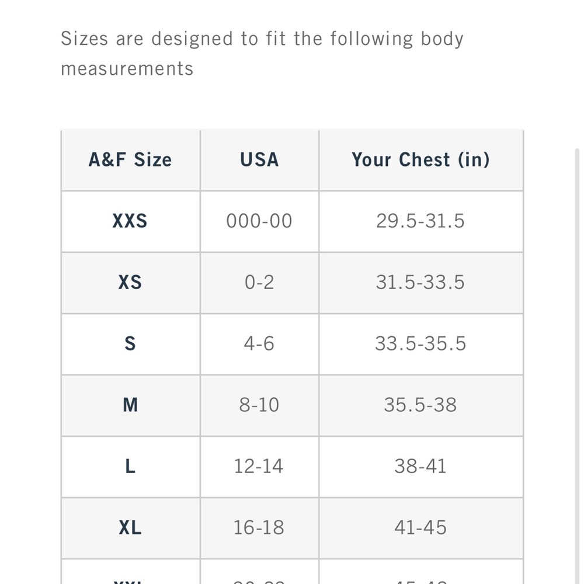Select the XXS size cell
The image size is (584, 584).
[x=130, y=221]
